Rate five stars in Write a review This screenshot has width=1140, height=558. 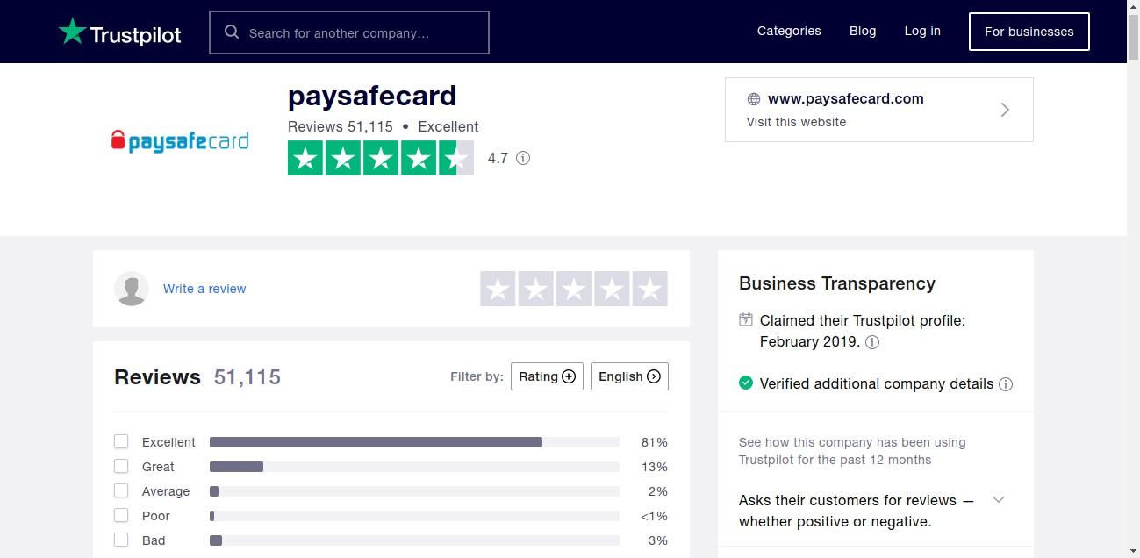[x=650, y=289]
